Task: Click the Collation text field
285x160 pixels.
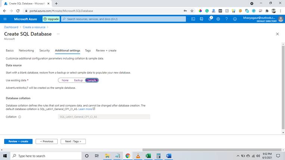Action: coord(104,117)
